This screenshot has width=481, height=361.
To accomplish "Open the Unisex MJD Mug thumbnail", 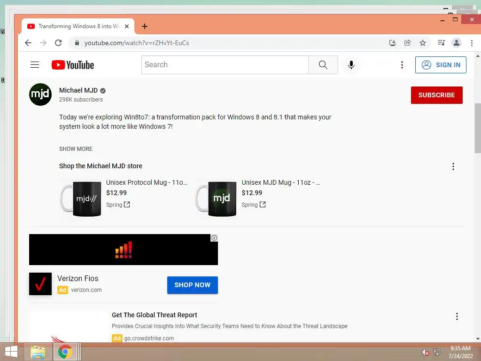I will pyautogui.click(x=217, y=199).
